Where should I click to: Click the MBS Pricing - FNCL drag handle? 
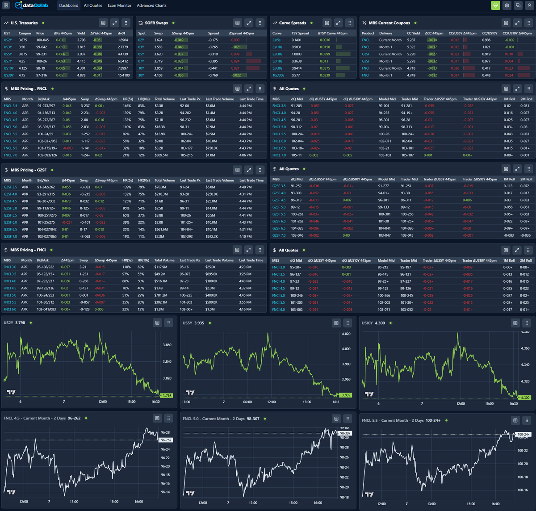[x=260, y=88]
